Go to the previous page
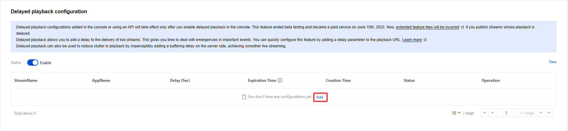 (x=492, y=113)
